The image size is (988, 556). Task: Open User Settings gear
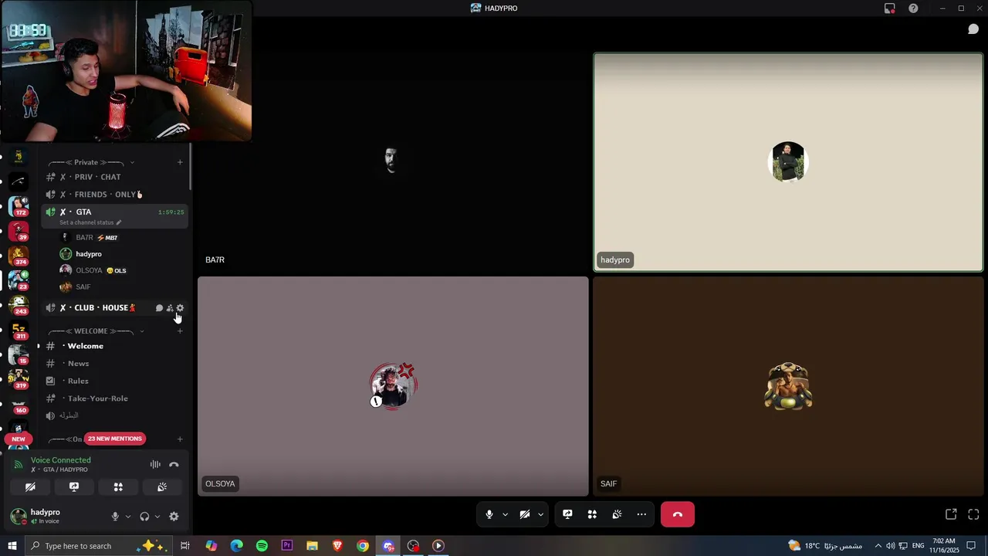pyautogui.click(x=174, y=517)
